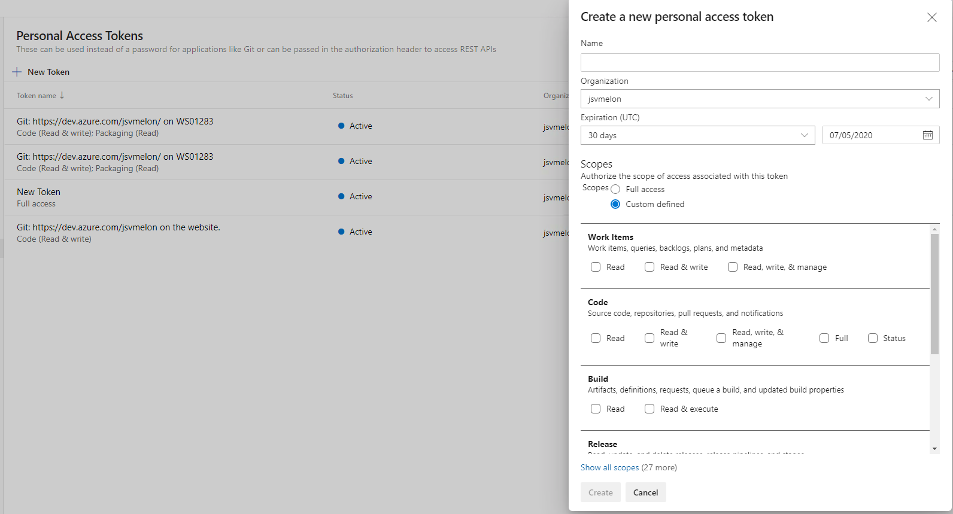953x514 pixels.
Task: Tick Build Read & execute checkbox
Action: click(650, 409)
